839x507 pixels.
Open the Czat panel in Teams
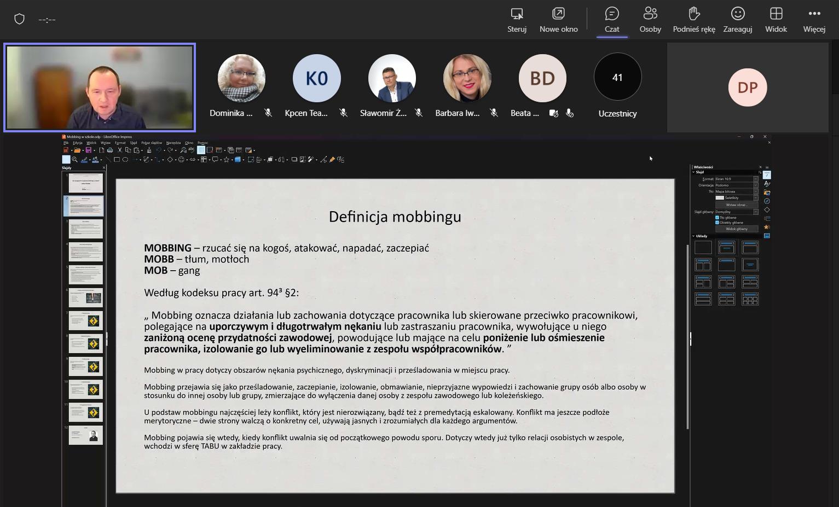(612, 20)
